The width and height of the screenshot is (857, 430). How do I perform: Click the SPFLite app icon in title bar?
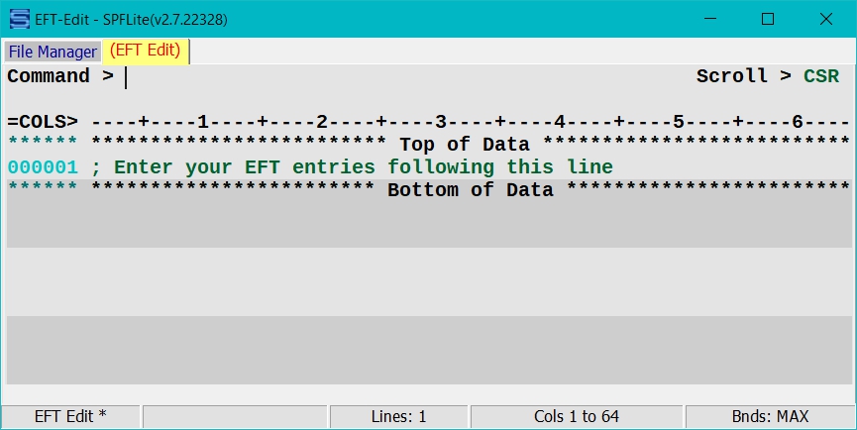20,20
